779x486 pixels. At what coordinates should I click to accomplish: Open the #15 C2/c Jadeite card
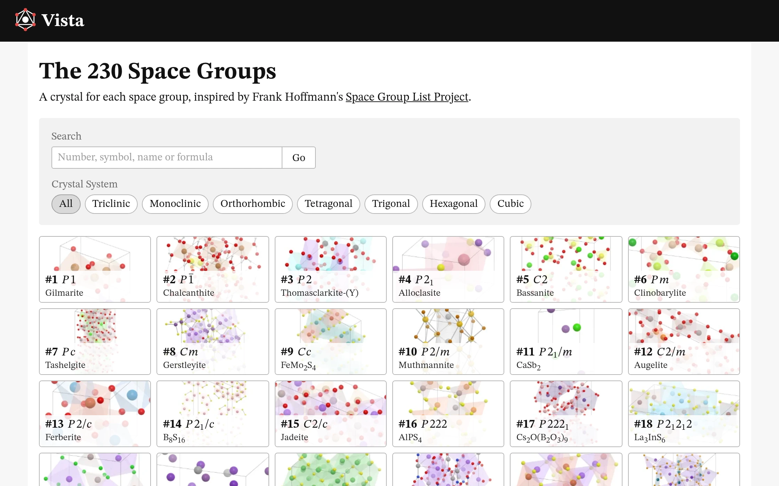331,414
